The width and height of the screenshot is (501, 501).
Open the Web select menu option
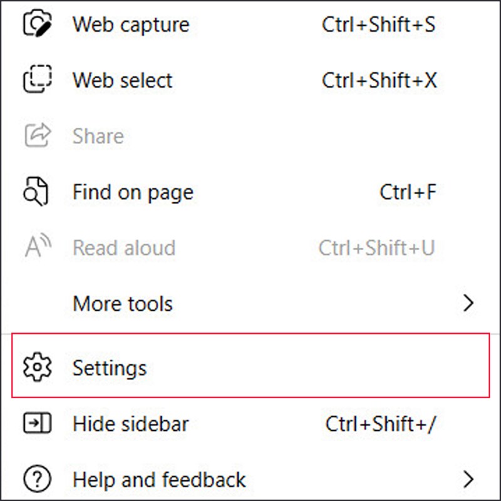tap(123, 80)
